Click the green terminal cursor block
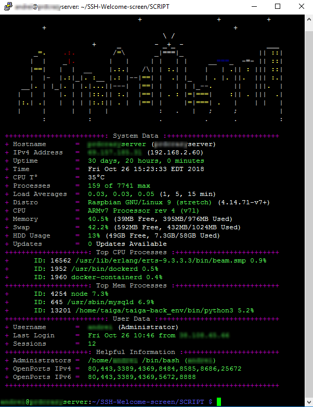Viewport: 313px width, 407px height. pyautogui.click(x=219, y=402)
